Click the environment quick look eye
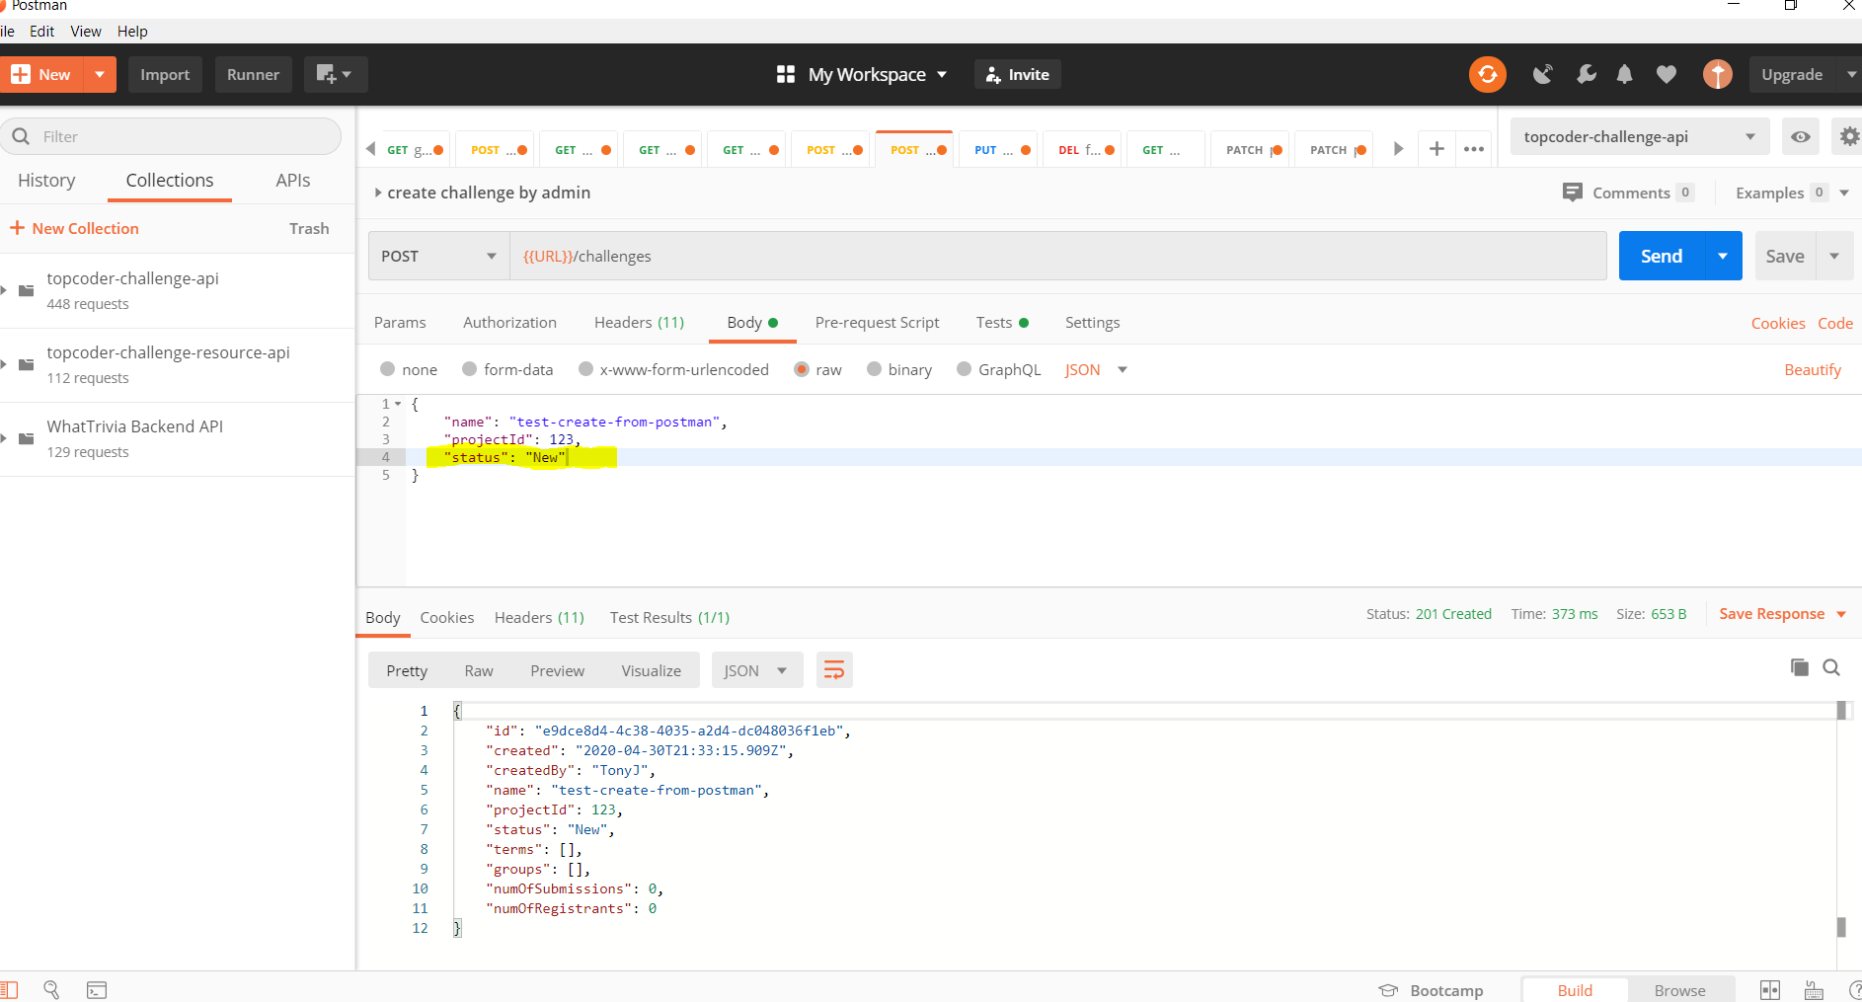1862x1002 pixels. point(1801,136)
